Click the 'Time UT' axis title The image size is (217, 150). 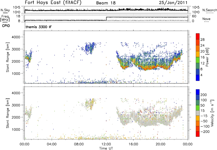point(106,148)
